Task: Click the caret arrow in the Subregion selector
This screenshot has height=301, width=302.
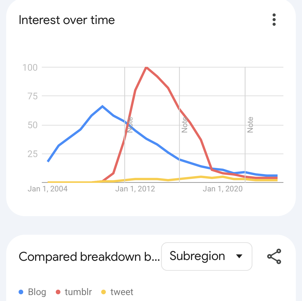Action: (x=239, y=256)
